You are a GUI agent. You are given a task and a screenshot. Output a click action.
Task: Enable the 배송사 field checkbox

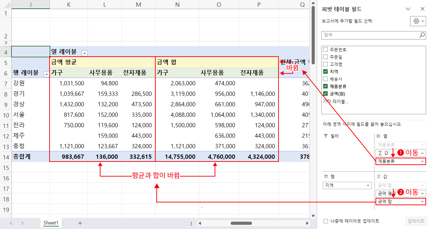tap(326, 79)
